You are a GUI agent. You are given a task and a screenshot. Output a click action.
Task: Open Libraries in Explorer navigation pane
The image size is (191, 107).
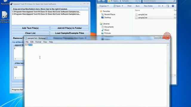(x=106, y=24)
